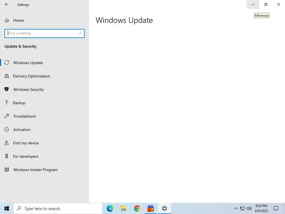Open the clock showing 8:02 PM
The height and width of the screenshot is (214, 285).
tap(261, 208)
